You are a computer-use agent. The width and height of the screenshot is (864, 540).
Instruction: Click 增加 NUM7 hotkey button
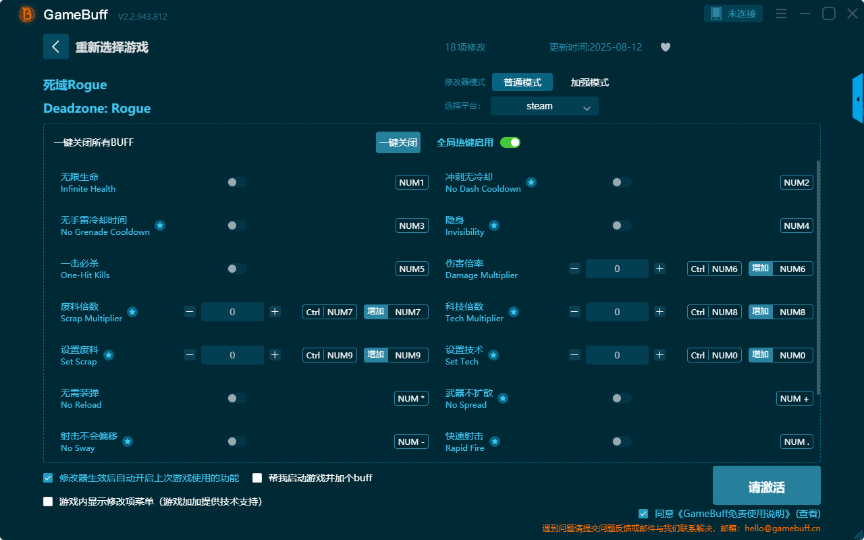click(x=396, y=312)
